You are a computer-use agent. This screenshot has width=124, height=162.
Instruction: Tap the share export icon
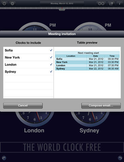point(111,4)
